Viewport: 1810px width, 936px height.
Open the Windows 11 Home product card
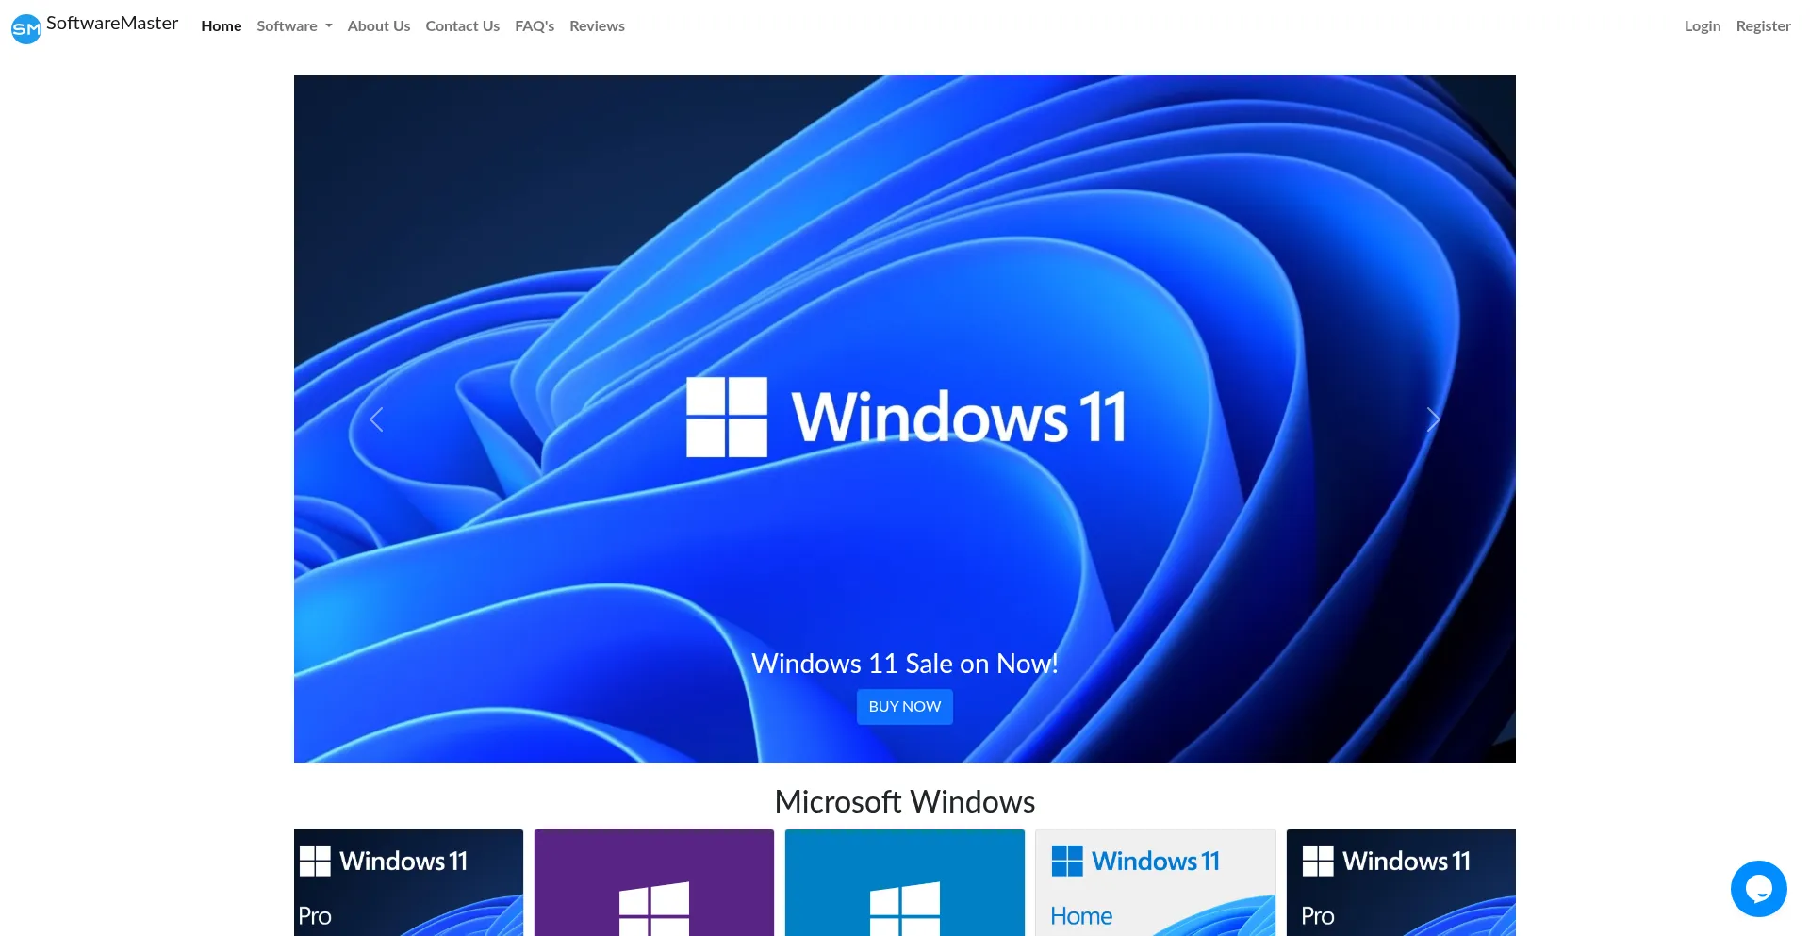pyautogui.click(x=1156, y=882)
